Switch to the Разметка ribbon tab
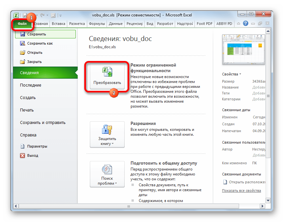 click(77, 24)
